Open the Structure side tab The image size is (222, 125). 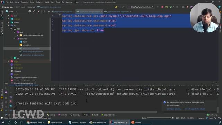[x=2, y=93]
